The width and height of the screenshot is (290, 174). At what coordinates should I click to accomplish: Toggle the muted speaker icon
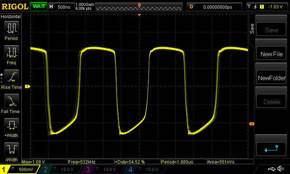(281, 169)
